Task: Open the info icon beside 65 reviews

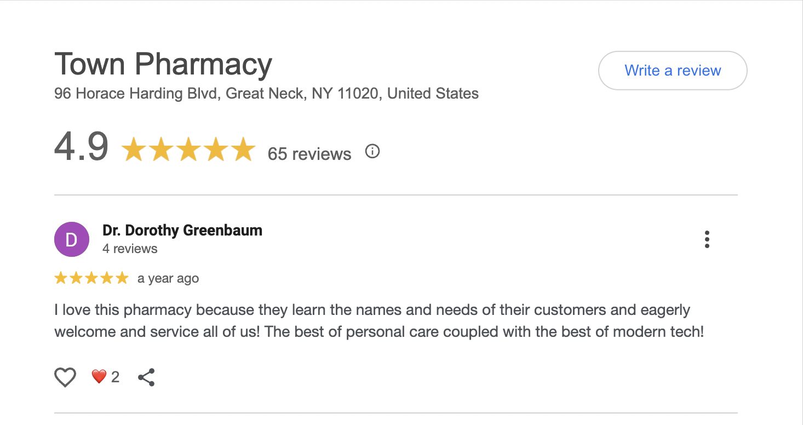Action: click(372, 152)
